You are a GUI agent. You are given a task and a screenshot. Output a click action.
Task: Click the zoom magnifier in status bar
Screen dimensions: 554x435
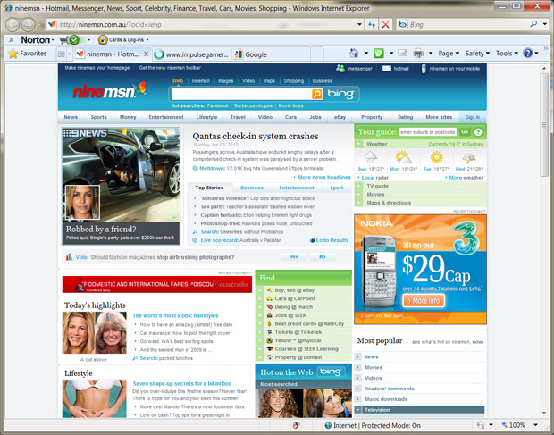504,425
